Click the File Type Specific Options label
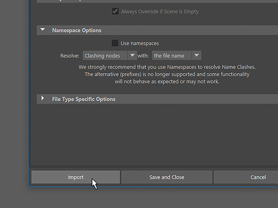 (x=84, y=99)
